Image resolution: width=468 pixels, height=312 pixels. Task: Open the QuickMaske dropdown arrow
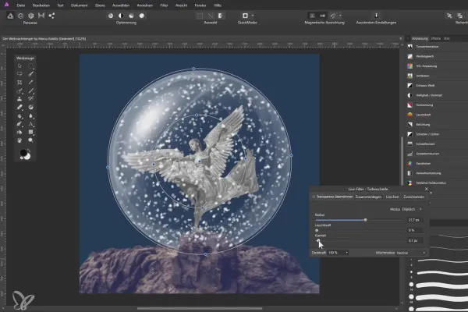coord(253,16)
